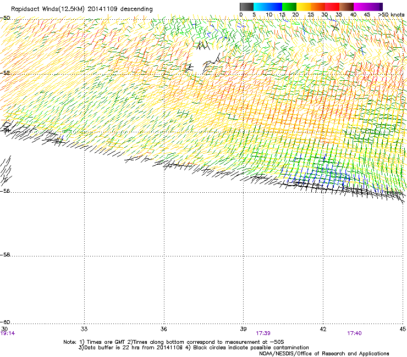
Task: Click the longitude label '33'
Action: 84,329
